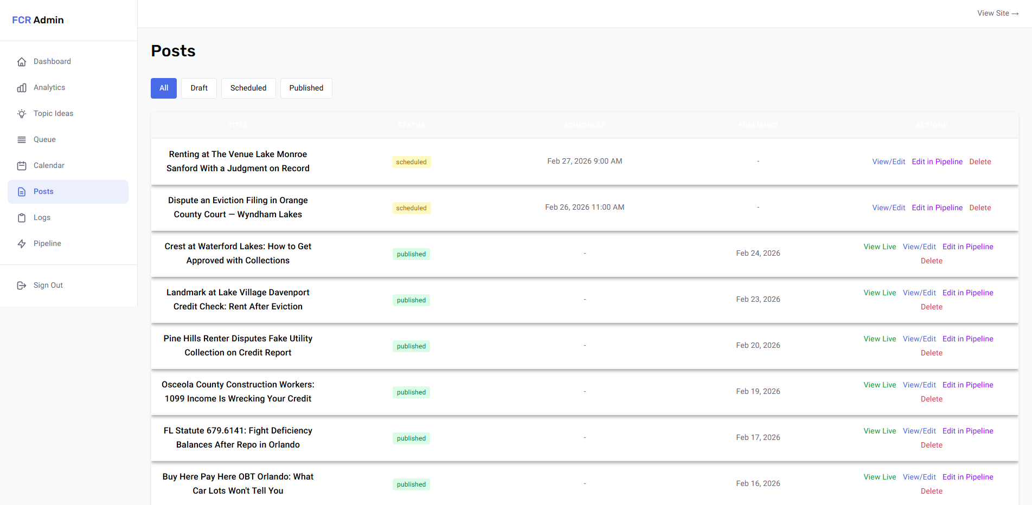This screenshot has width=1032, height=505.
Task: Switch to the Published filter
Action: coord(306,88)
